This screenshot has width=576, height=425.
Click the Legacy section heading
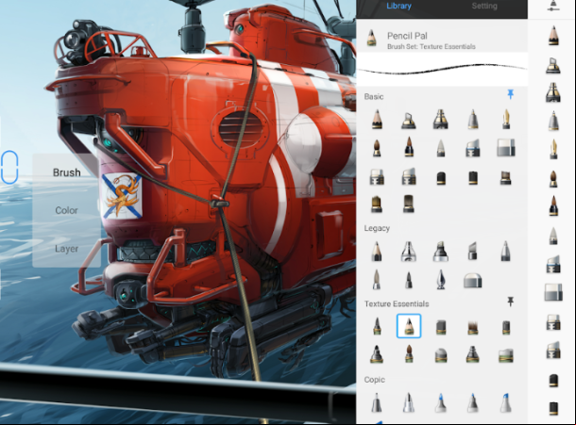(x=377, y=228)
